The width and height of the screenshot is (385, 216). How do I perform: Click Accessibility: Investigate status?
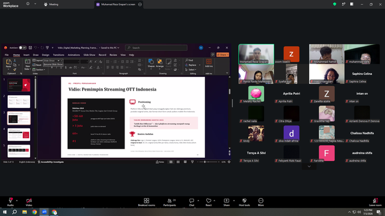coord(51,162)
